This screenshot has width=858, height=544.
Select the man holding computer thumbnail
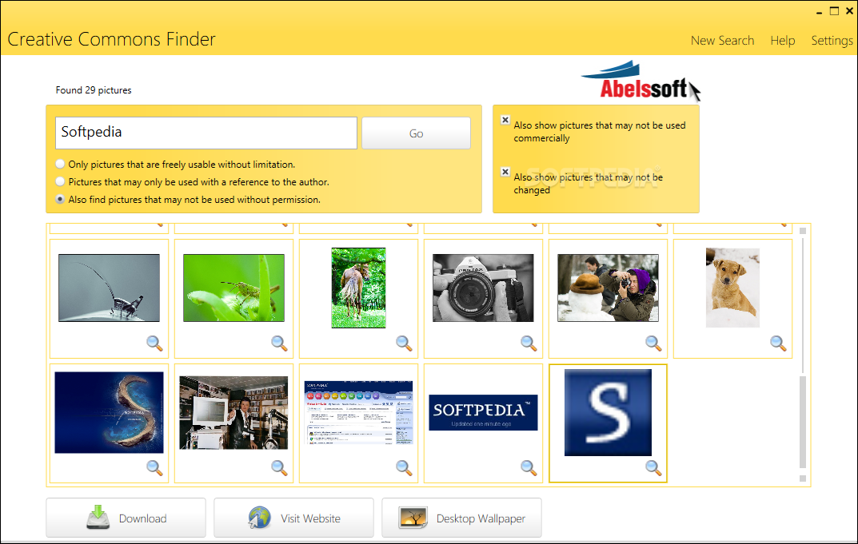coord(233,412)
